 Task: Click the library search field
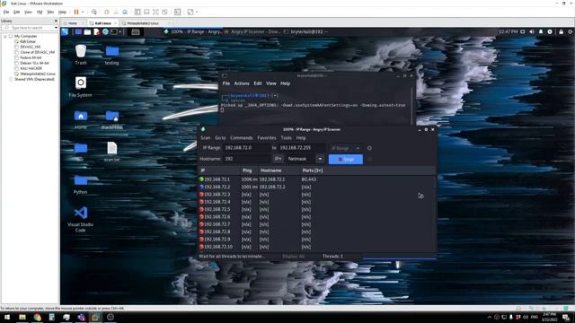pyautogui.click(x=28, y=28)
